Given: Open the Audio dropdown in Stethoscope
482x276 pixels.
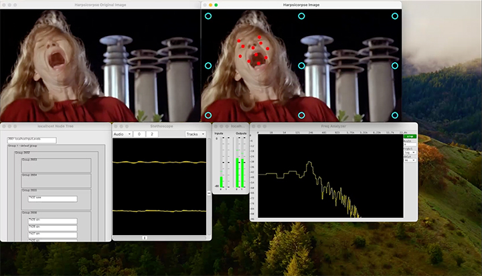Looking at the screenshot, I should [x=121, y=134].
